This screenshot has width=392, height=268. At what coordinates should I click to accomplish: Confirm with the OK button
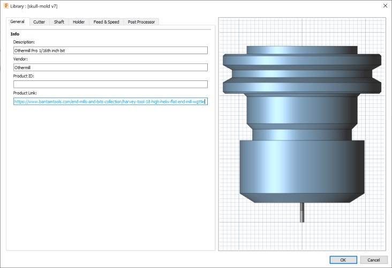click(343, 260)
